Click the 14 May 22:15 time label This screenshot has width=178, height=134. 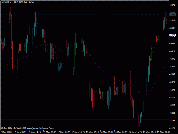coord(121,132)
